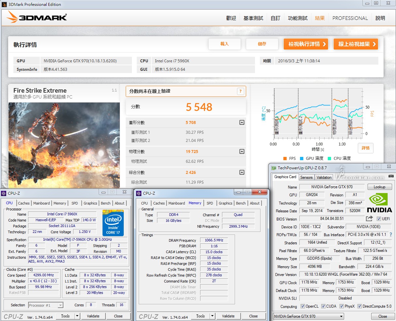The image size is (396, 321).
Task: Click the Intel Core i7 logo in CPU-Z
Action: 113,223
